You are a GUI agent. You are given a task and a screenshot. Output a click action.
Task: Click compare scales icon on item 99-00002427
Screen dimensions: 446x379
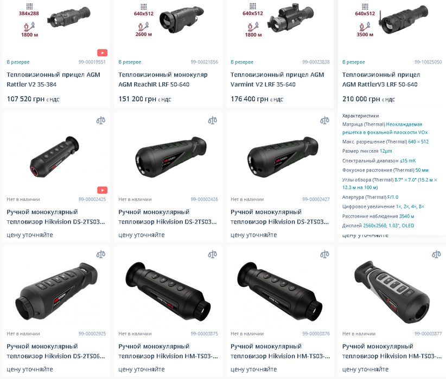tap(324, 120)
